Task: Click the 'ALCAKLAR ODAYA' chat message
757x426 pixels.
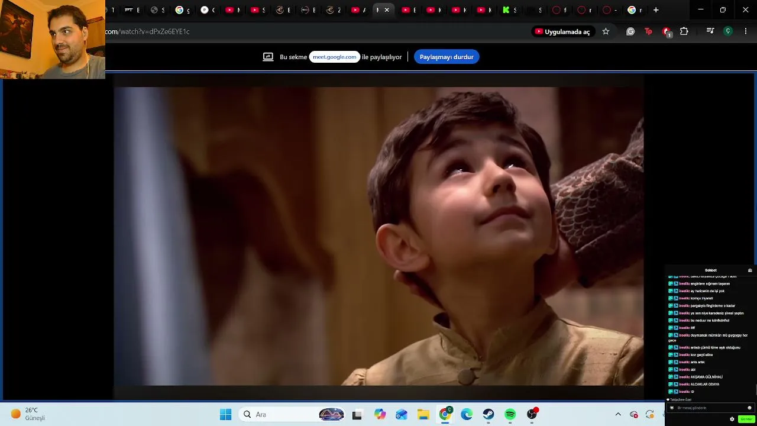Action: [x=705, y=385]
